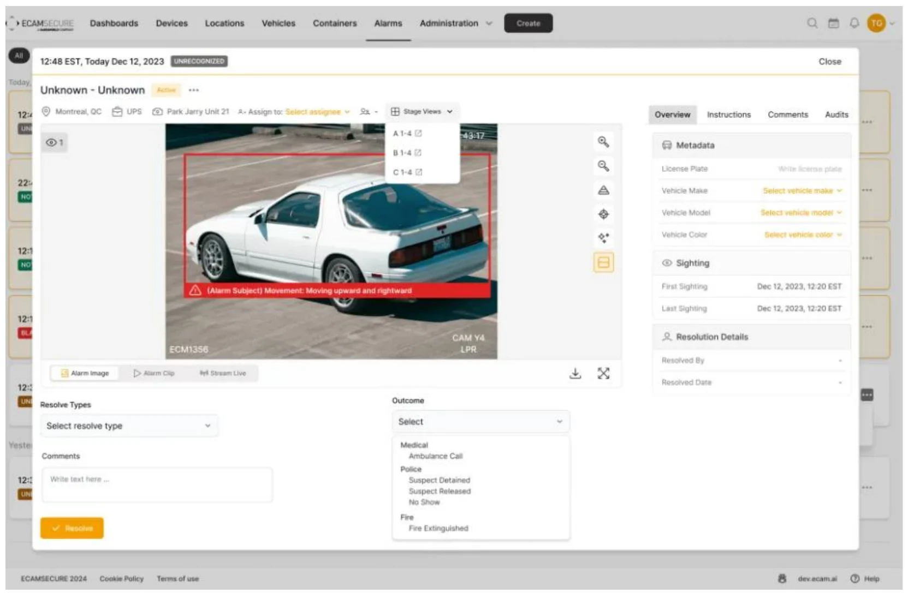Open Help in the footer
The height and width of the screenshot is (593, 908).
(x=865, y=578)
